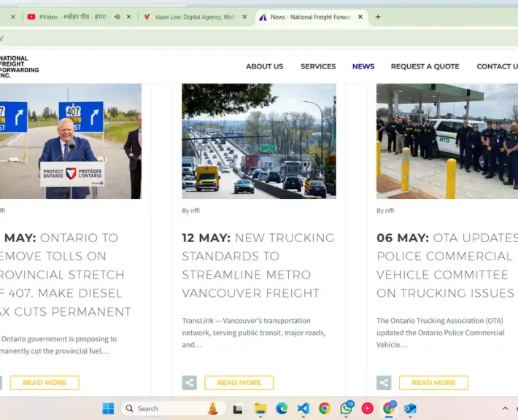
Task: Switch to the Vaani Live Digital Agency tab
Action: (195, 17)
